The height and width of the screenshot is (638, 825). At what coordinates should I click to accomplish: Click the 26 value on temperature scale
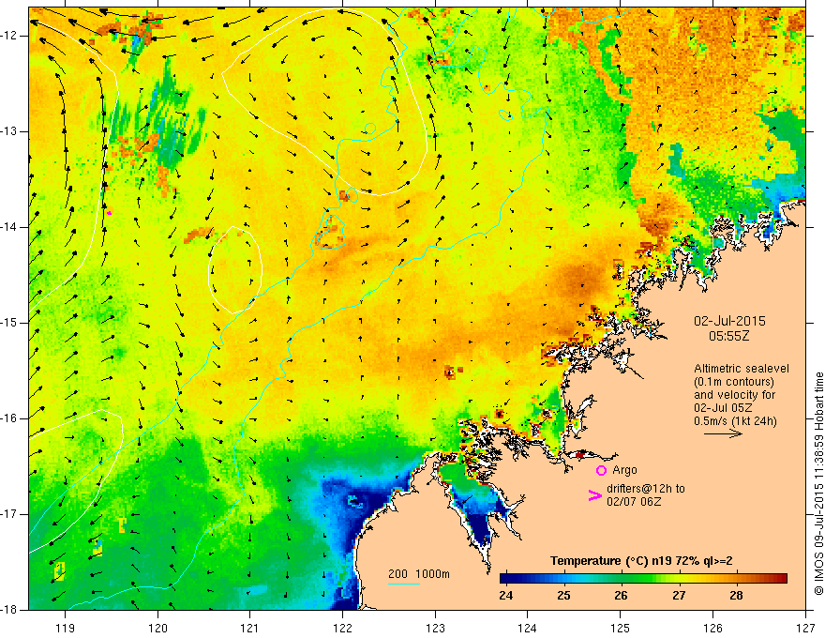point(622,596)
